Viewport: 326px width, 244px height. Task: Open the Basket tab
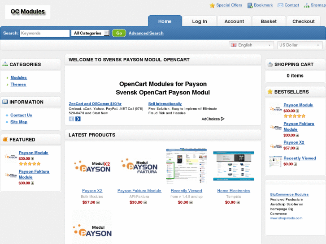(x=269, y=21)
